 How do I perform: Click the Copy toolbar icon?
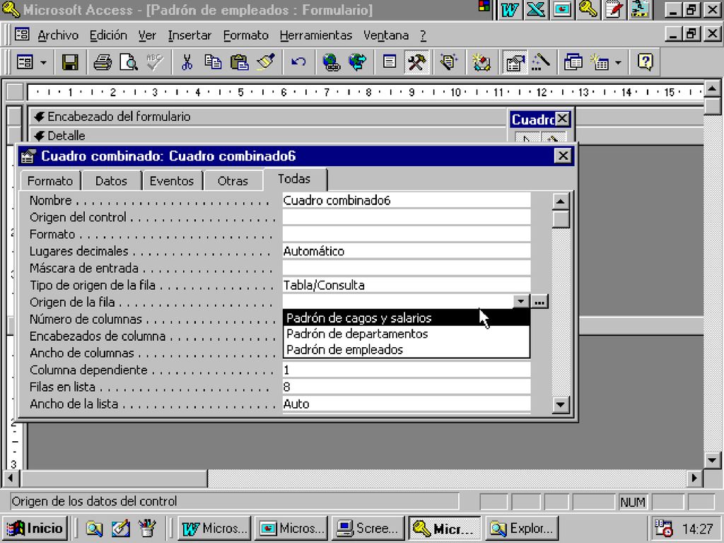click(213, 62)
